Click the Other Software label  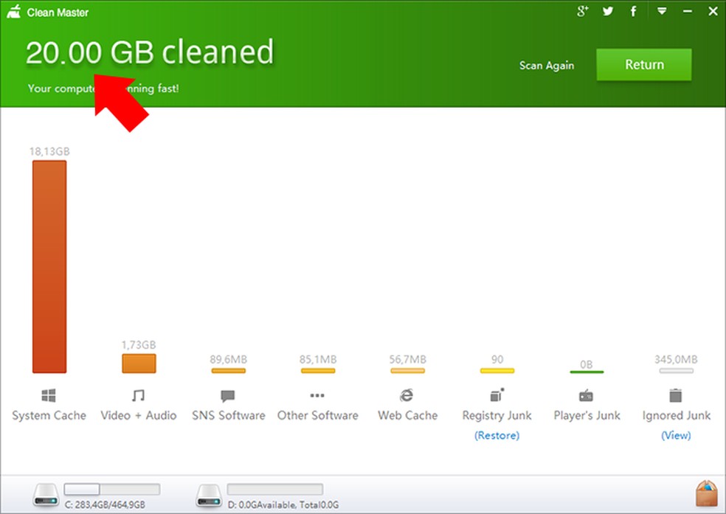tap(317, 415)
